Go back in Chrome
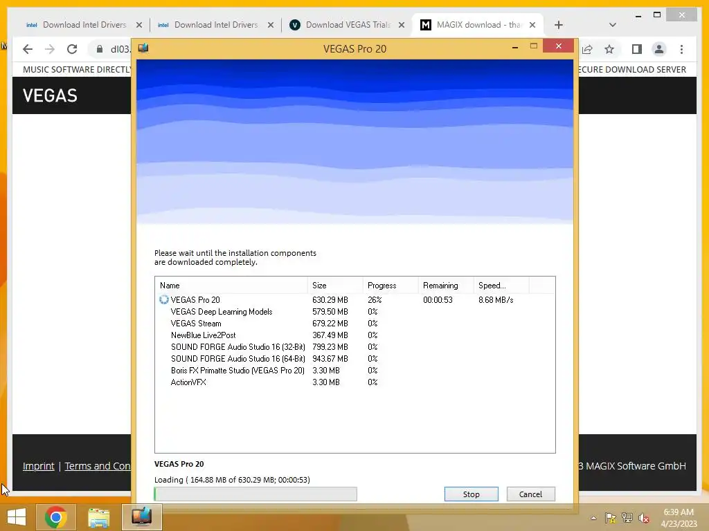This screenshot has width=709, height=531. point(28,49)
